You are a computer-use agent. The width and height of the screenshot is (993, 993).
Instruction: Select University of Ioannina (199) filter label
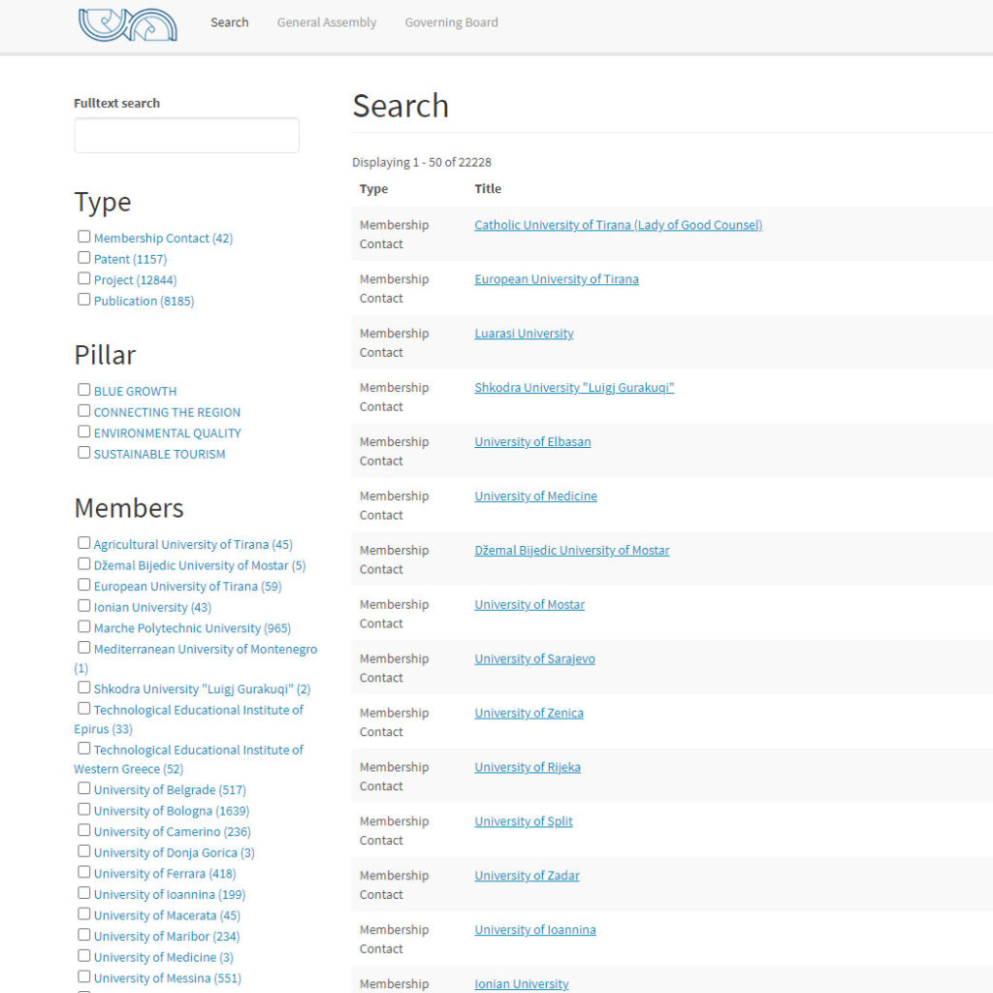point(170,894)
